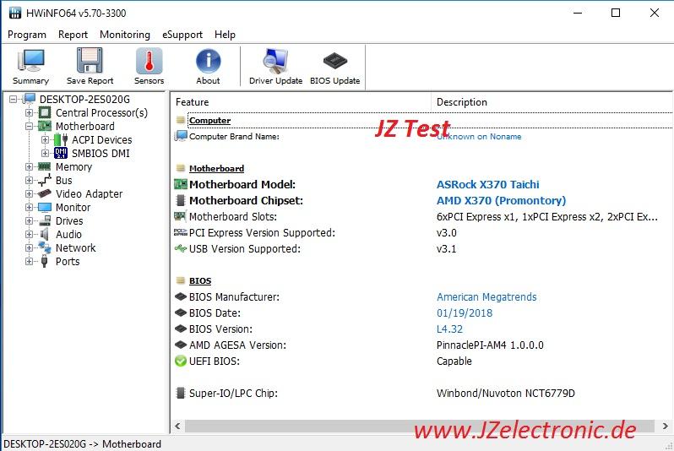Select the AMD AGESA Version row
The height and width of the screenshot is (451, 674).
click(x=422, y=345)
